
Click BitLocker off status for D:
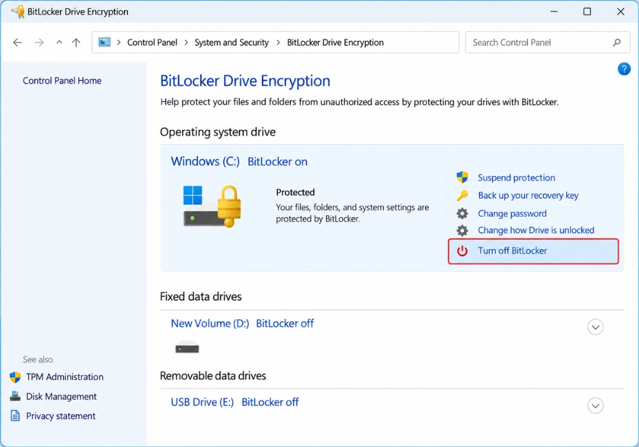click(285, 323)
